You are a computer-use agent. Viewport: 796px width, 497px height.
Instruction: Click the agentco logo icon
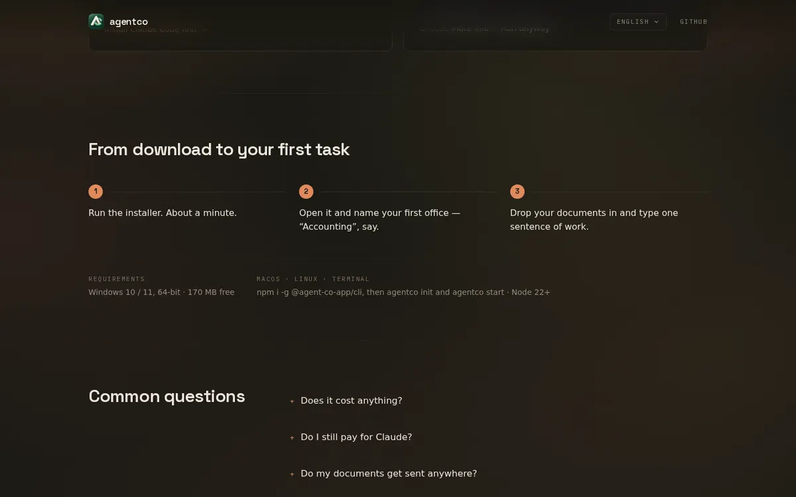(96, 21)
